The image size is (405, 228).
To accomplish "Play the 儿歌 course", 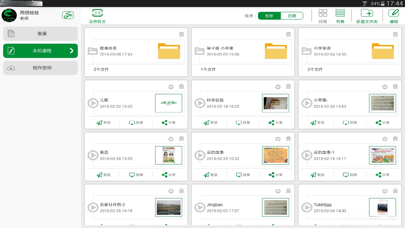I will (x=93, y=103).
